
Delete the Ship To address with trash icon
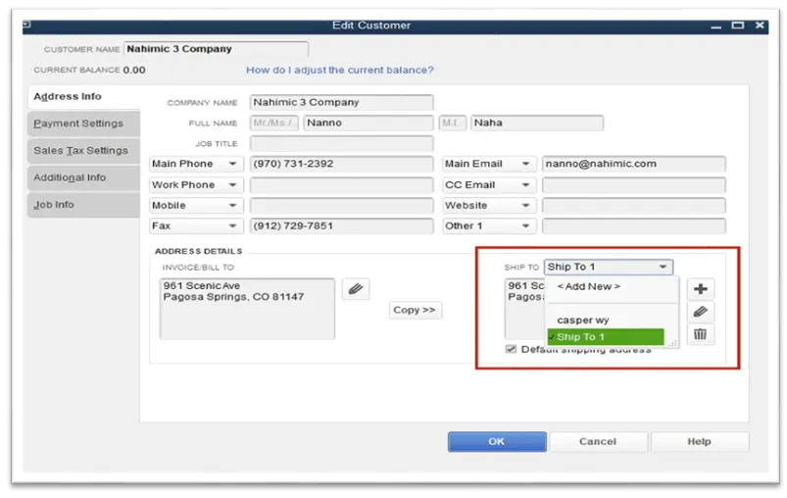700,334
